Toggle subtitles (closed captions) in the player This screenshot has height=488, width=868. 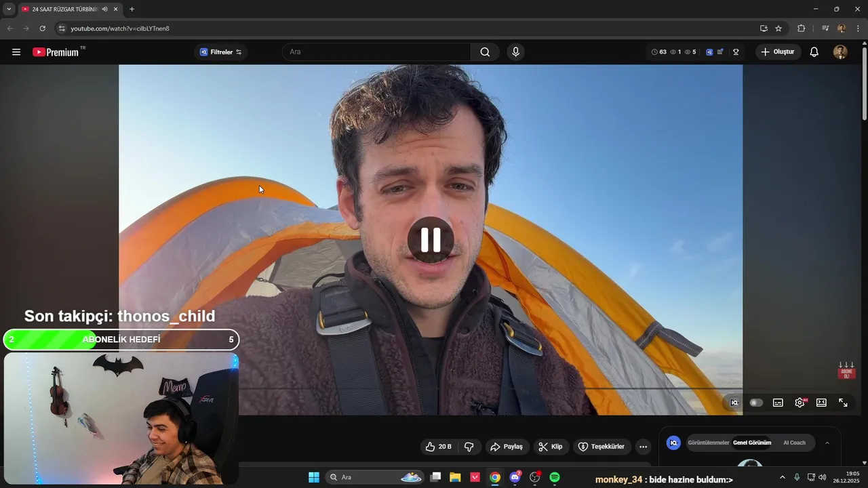click(x=778, y=403)
